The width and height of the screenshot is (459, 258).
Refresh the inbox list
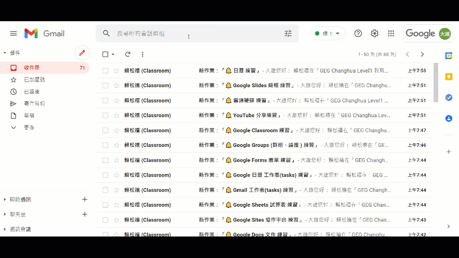pos(128,54)
